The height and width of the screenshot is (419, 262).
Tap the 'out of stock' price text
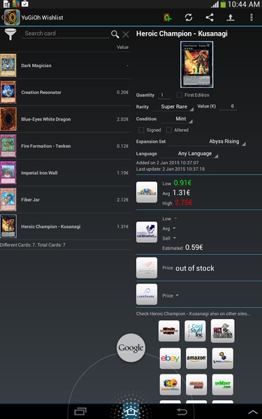click(195, 268)
